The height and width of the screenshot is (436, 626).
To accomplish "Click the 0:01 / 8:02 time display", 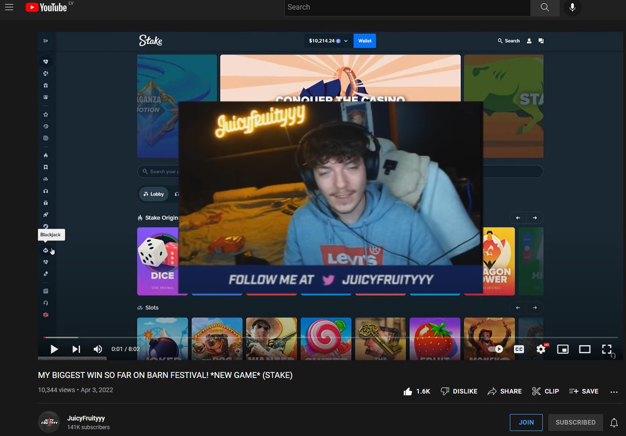I will [x=126, y=349].
